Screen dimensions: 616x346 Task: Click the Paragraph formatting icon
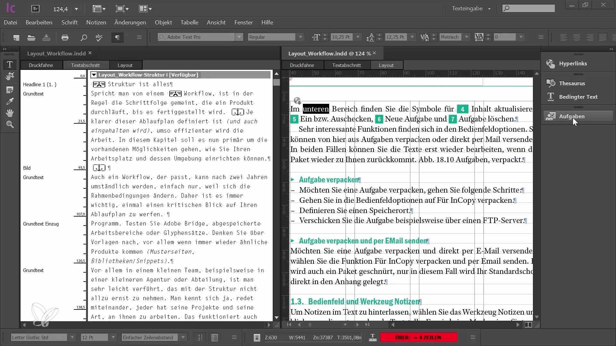tap(117, 37)
